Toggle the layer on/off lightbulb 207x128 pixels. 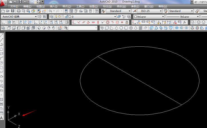tap(56, 17)
